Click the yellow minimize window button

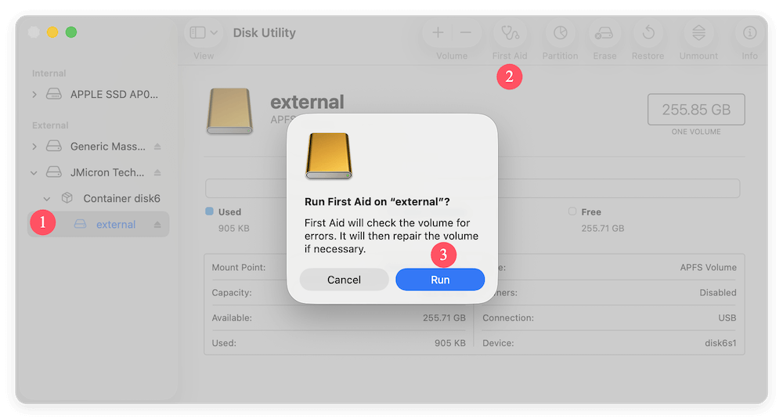point(52,32)
